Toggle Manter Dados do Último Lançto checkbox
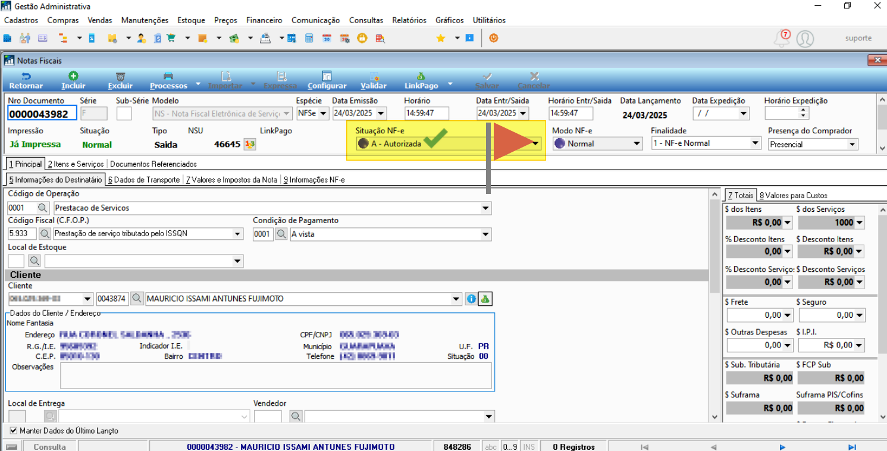887x451 pixels. click(x=14, y=430)
